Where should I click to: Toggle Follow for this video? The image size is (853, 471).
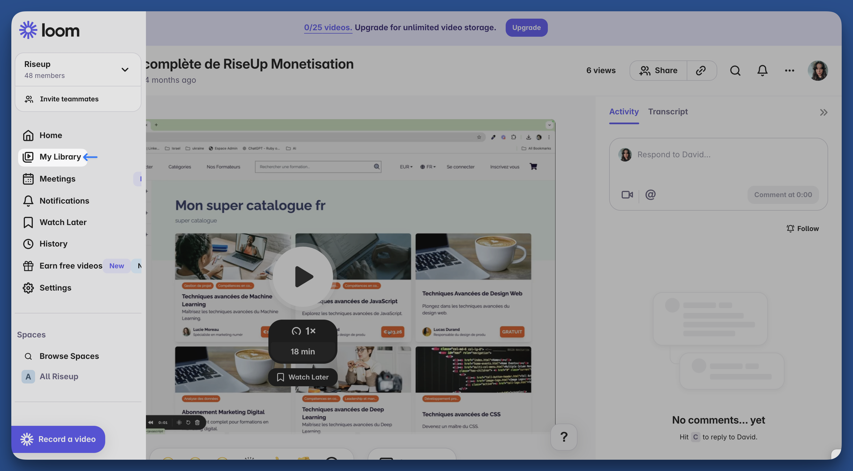coord(802,228)
